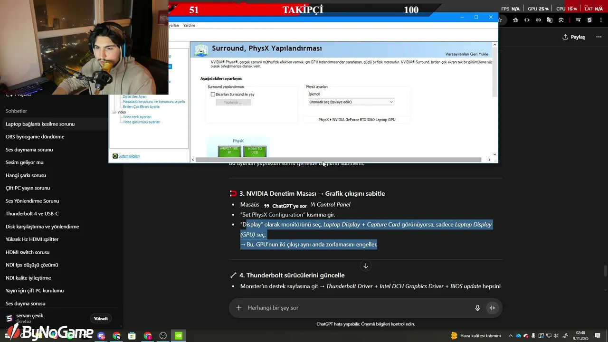Viewport: 608px width, 342px height.
Task: Open chat Ses duymama sorunu
Action: [29, 150]
